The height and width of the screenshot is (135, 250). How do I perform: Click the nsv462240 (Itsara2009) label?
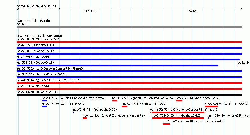pyautogui.click(x=35, y=45)
